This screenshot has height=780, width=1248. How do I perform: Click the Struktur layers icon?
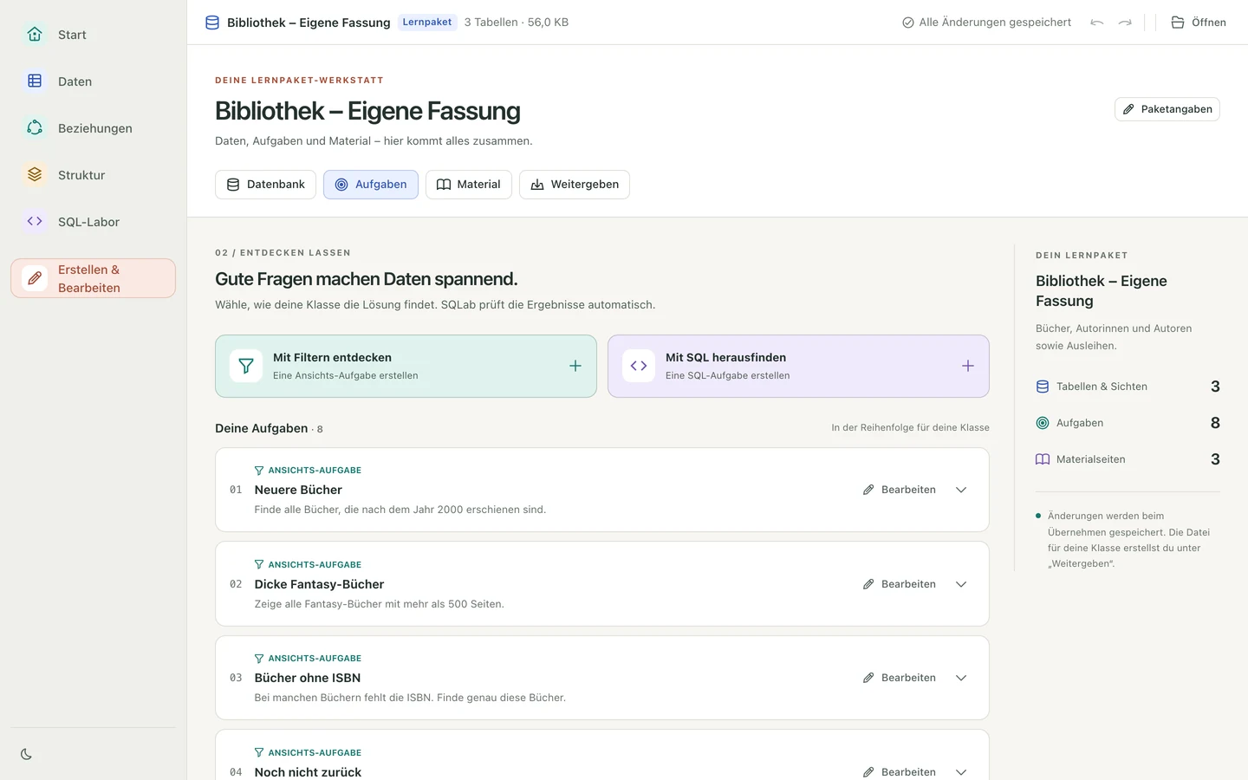click(x=35, y=174)
